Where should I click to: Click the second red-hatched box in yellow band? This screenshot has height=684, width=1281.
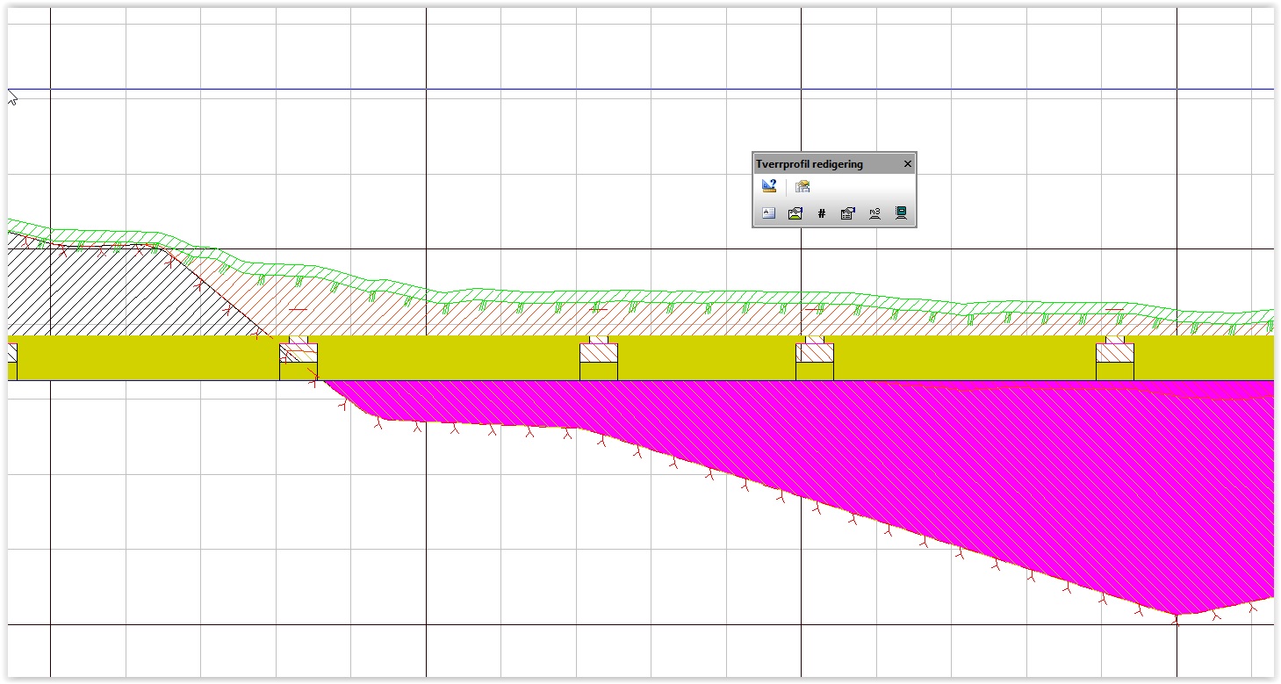click(599, 353)
